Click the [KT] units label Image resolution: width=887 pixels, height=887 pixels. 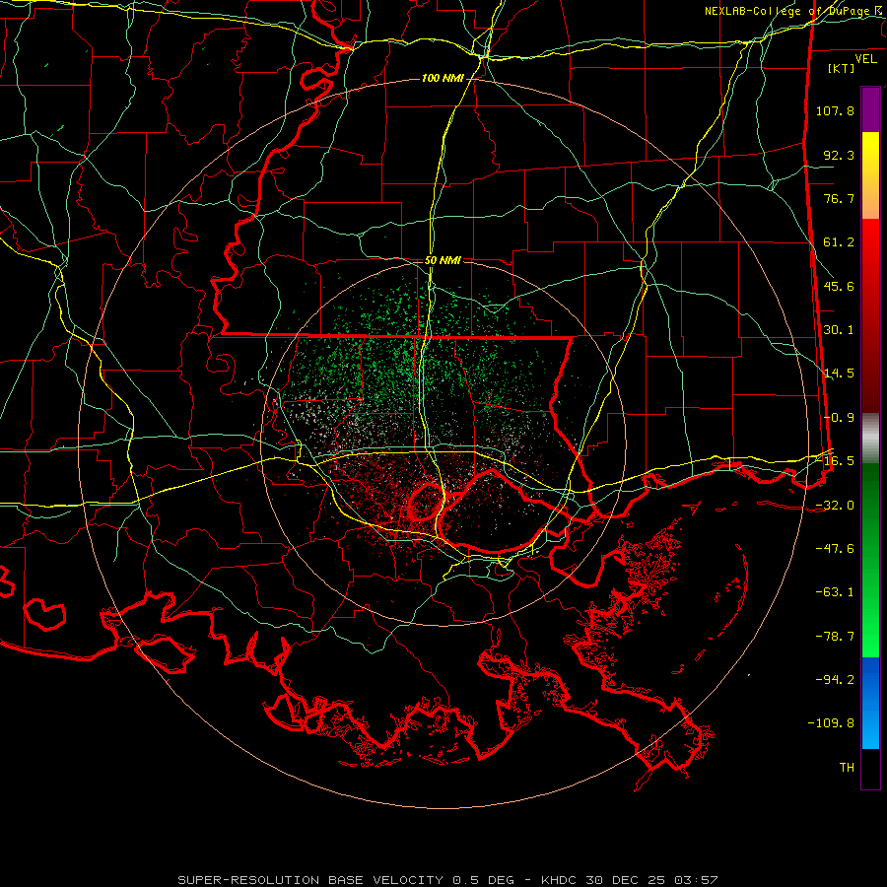point(842,68)
